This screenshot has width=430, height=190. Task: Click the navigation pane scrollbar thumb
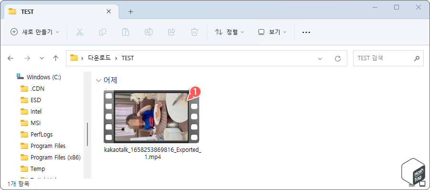click(x=87, y=134)
